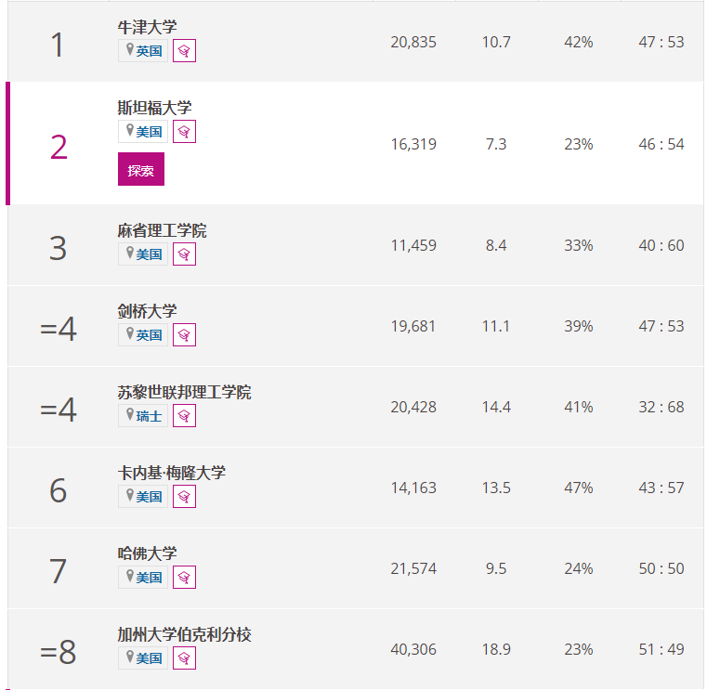Click the graduation cap icon for 牛津大学
The width and height of the screenshot is (707, 690).
pyautogui.click(x=185, y=51)
